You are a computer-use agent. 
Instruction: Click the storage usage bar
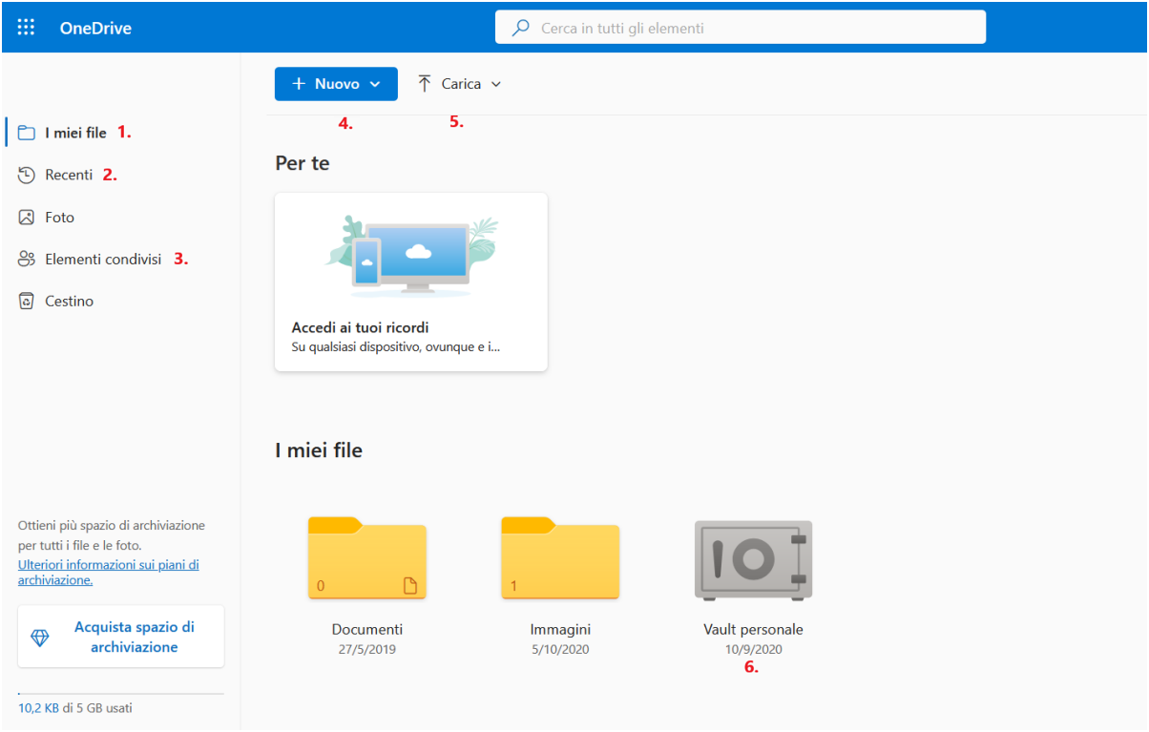click(x=121, y=693)
